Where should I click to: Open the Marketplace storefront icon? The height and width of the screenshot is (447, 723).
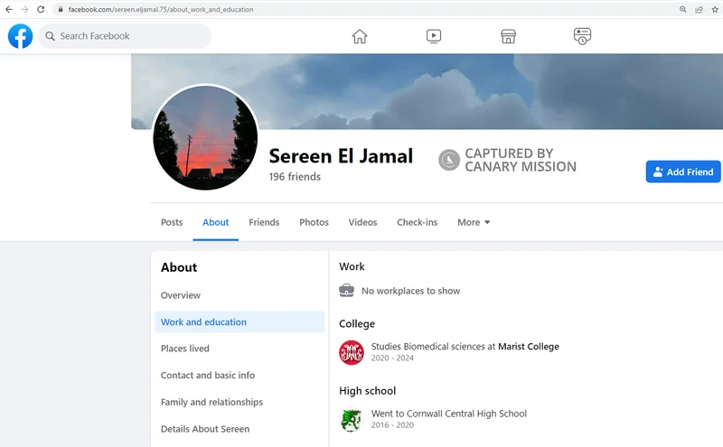pyautogui.click(x=508, y=36)
